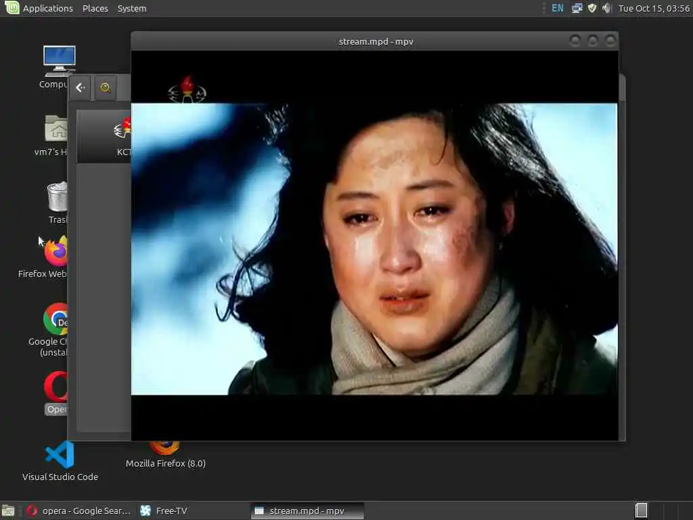693x520 pixels.
Task: Click the back arrow in Free-TV window
Action: pyautogui.click(x=80, y=87)
